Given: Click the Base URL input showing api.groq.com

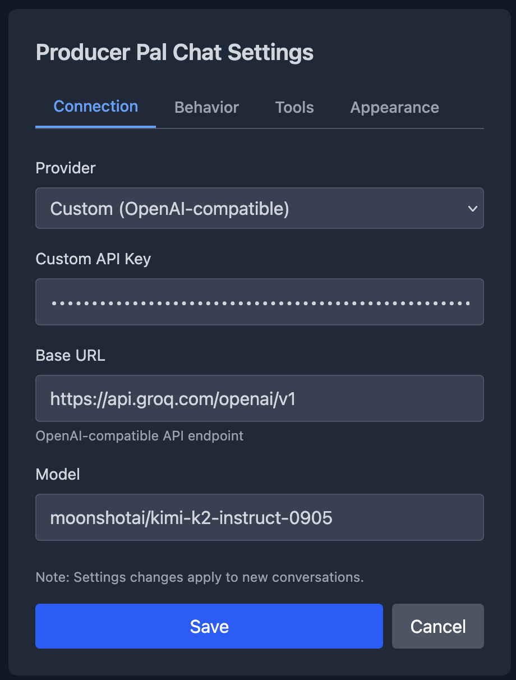Looking at the screenshot, I should tap(259, 398).
